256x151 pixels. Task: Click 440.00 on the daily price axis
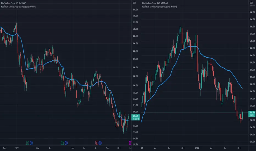coord(135,51)
